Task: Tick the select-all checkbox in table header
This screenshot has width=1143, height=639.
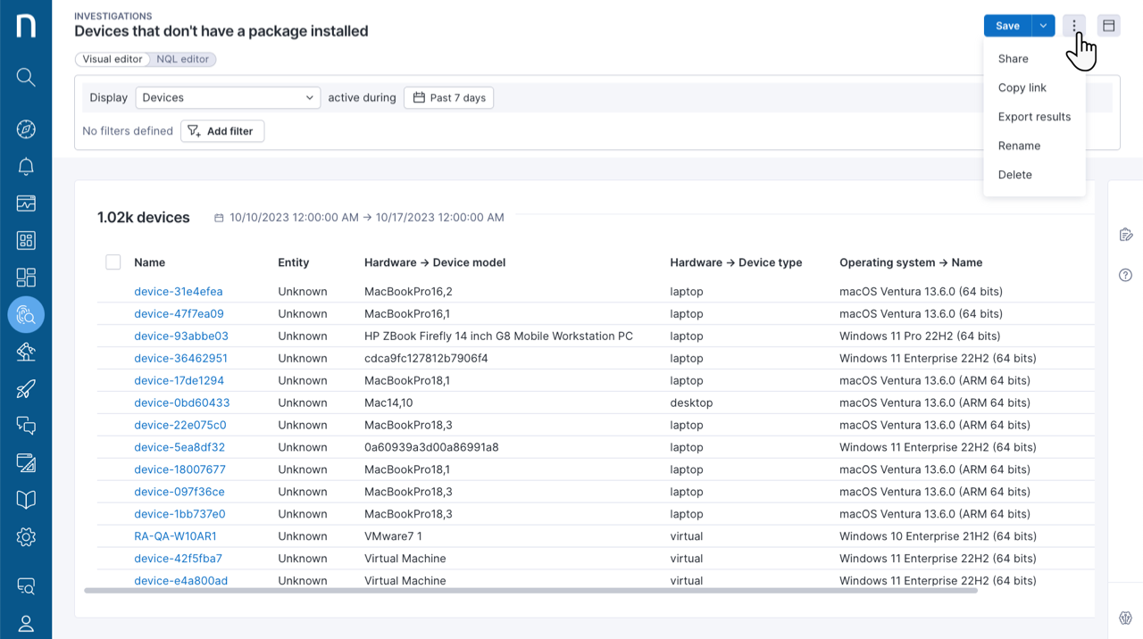Action: click(113, 262)
